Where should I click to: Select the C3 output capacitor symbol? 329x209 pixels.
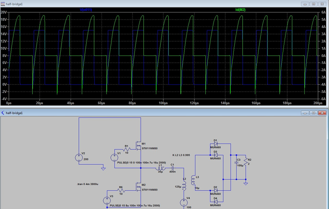236,163
